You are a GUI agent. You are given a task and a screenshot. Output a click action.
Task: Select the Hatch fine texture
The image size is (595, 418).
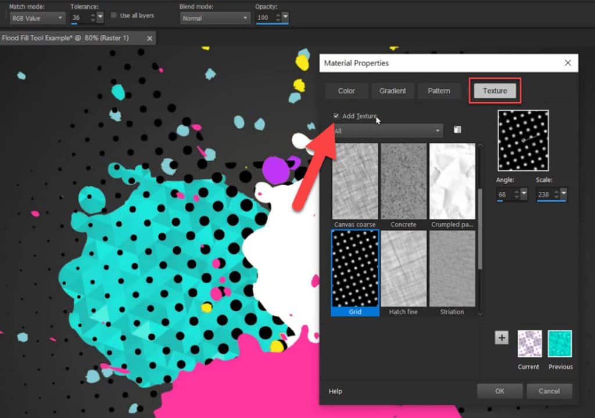(x=403, y=268)
